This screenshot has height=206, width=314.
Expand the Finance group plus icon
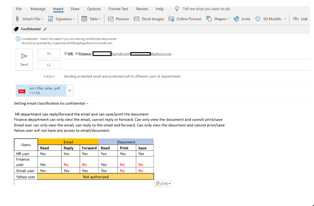[76, 54]
